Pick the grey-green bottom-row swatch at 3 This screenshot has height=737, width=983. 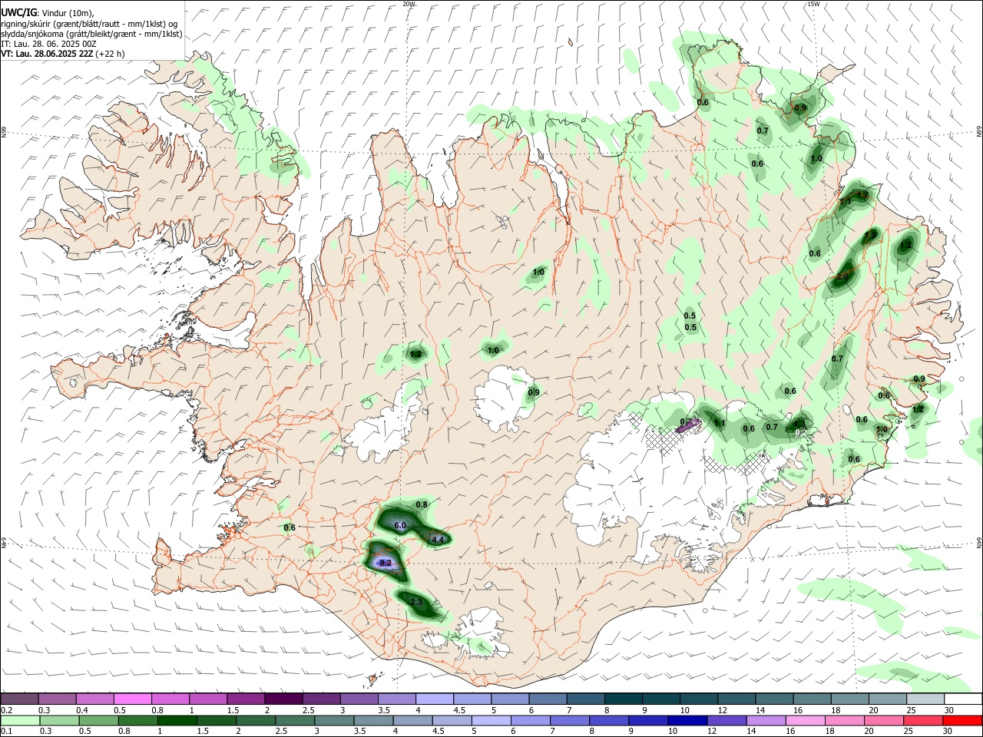(x=335, y=720)
